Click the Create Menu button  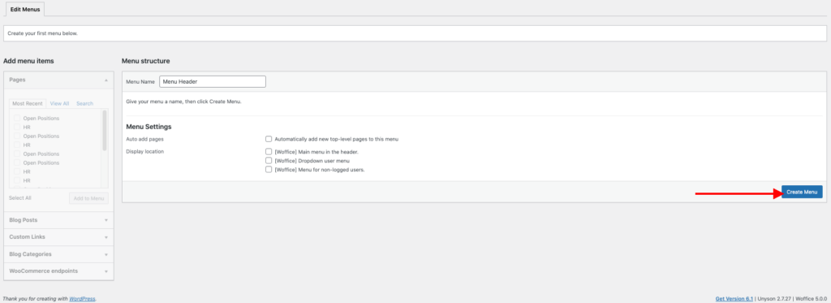(x=802, y=192)
